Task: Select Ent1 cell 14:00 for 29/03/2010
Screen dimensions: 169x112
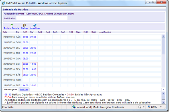Action: (26, 85)
